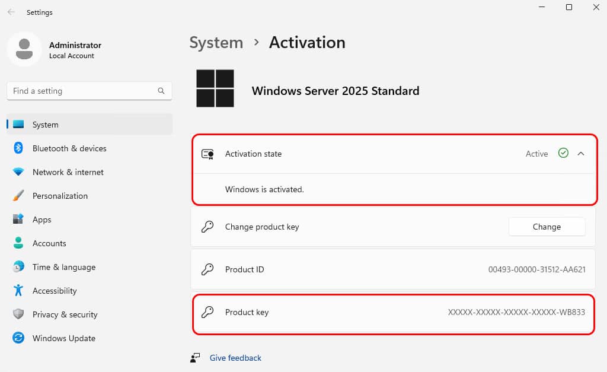Image resolution: width=607 pixels, height=372 pixels.
Task: Click System breadcrumb in page title
Action: pyautogui.click(x=216, y=43)
